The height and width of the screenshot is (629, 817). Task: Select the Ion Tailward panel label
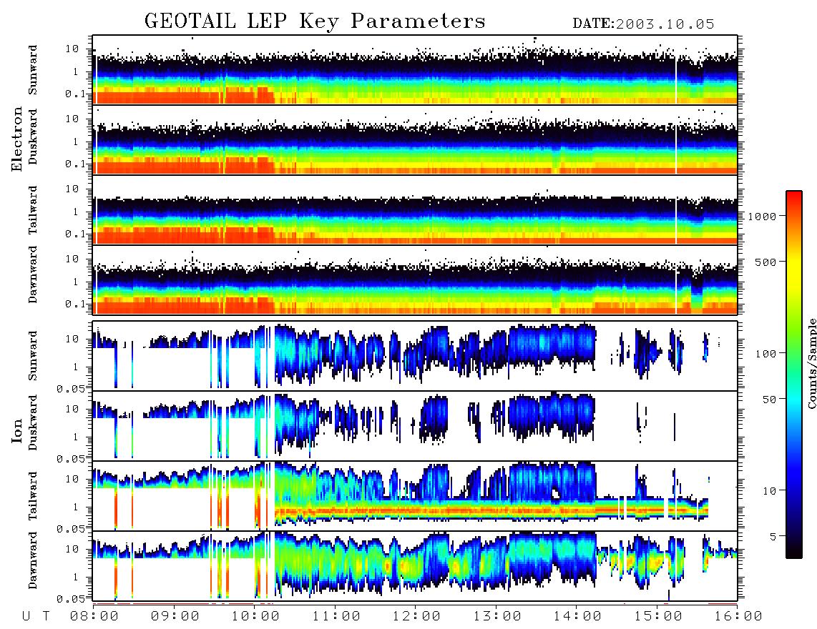click(x=33, y=496)
